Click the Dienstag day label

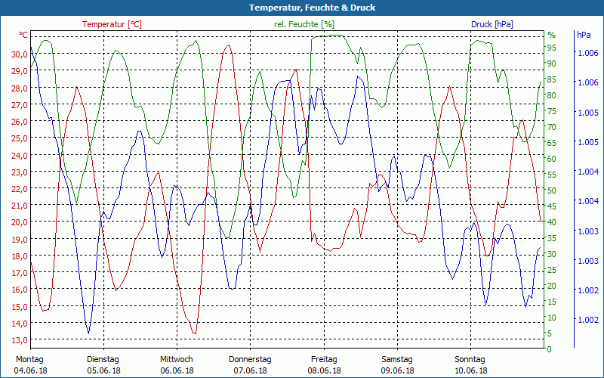coord(103,359)
